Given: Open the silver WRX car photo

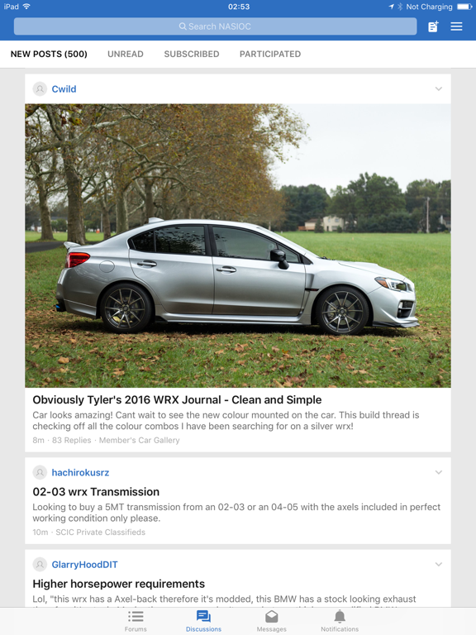Looking at the screenshot, I should click(238, 246).
